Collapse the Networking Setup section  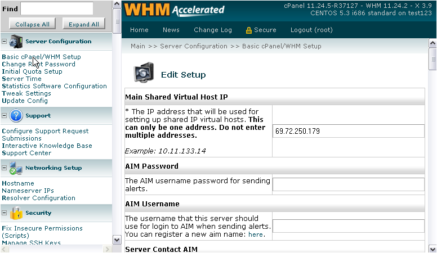(x=4, y=168)
